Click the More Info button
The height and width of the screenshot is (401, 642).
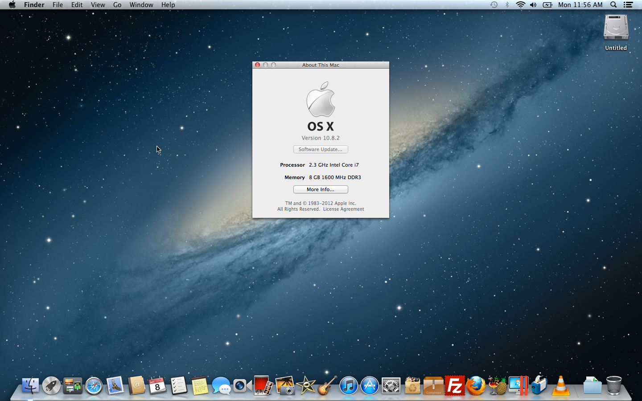point(321,189)
